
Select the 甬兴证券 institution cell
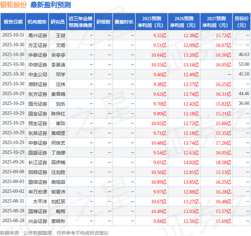(x=38, y=36)
